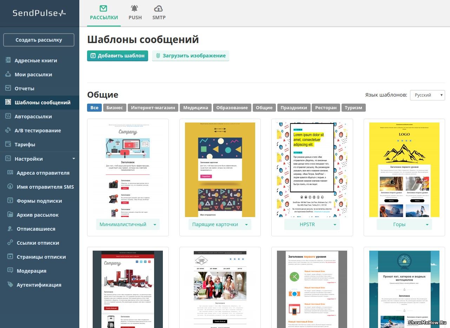Image resolution: width=450 pixels, height=328 pixels.
Task: Expand the Парящие карточки template arrow menu
Action: (246, 225)
